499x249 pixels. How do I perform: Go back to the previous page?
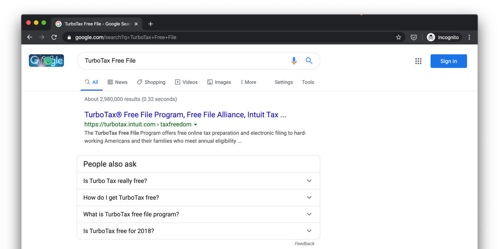coord(30,37)
